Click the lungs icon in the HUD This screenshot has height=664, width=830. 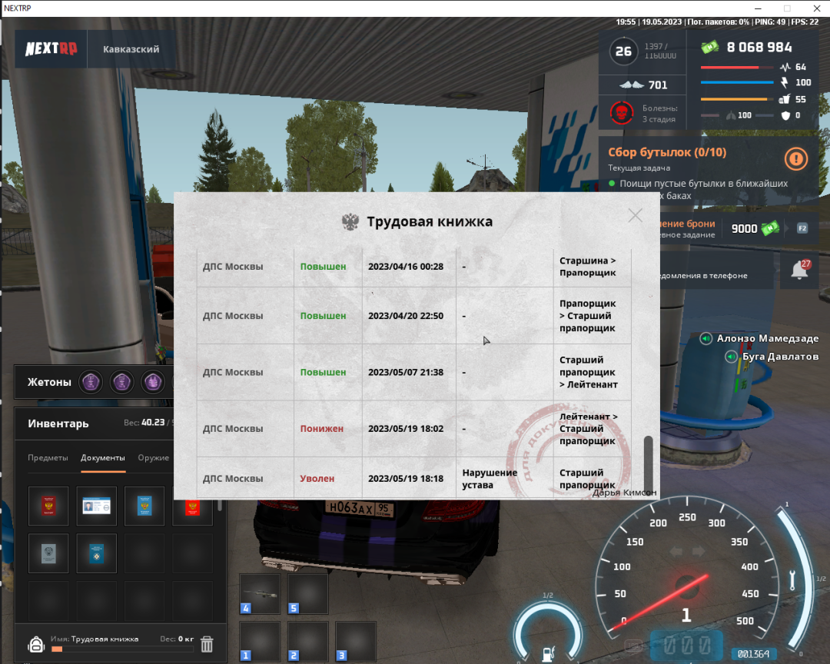(x=731, y=115)
